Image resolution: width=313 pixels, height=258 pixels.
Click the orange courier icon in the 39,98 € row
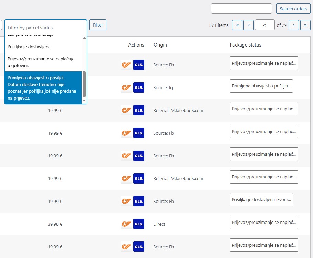click(x=126, y=224)
